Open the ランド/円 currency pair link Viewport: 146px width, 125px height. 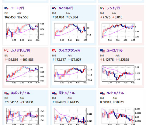(113, 8)
